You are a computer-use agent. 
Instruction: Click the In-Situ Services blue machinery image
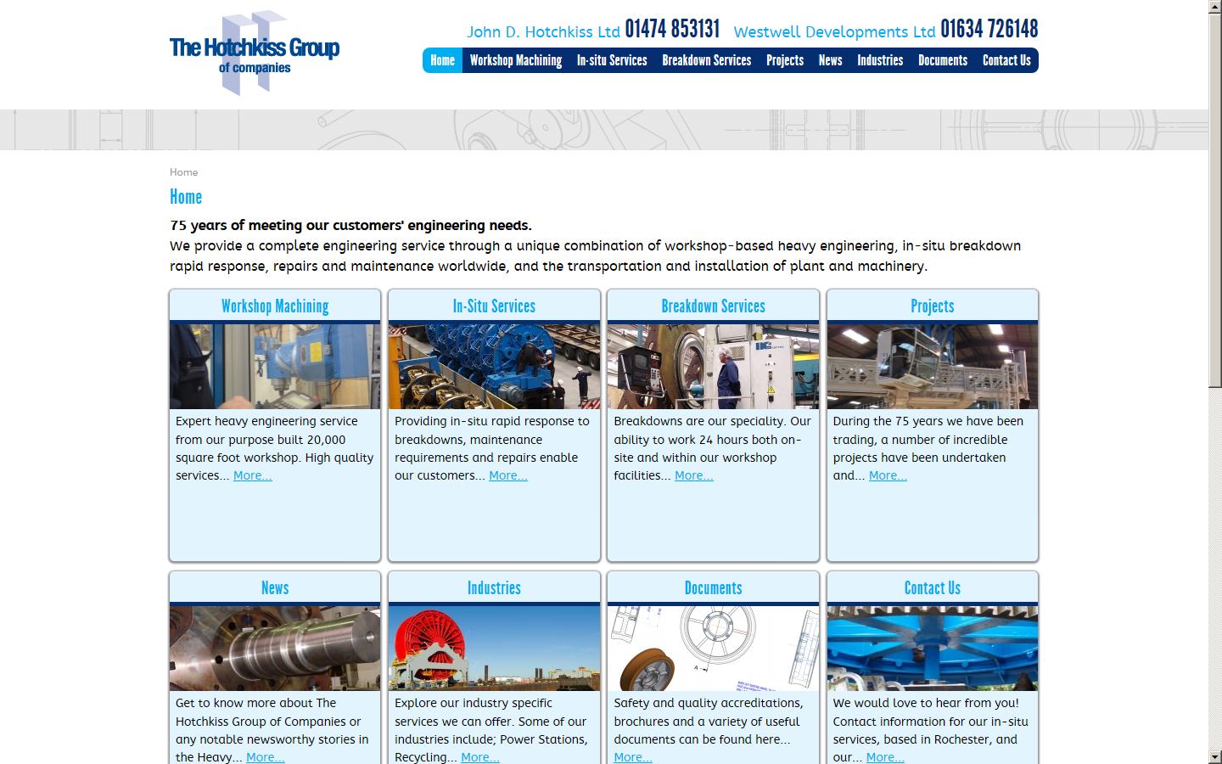494,367
